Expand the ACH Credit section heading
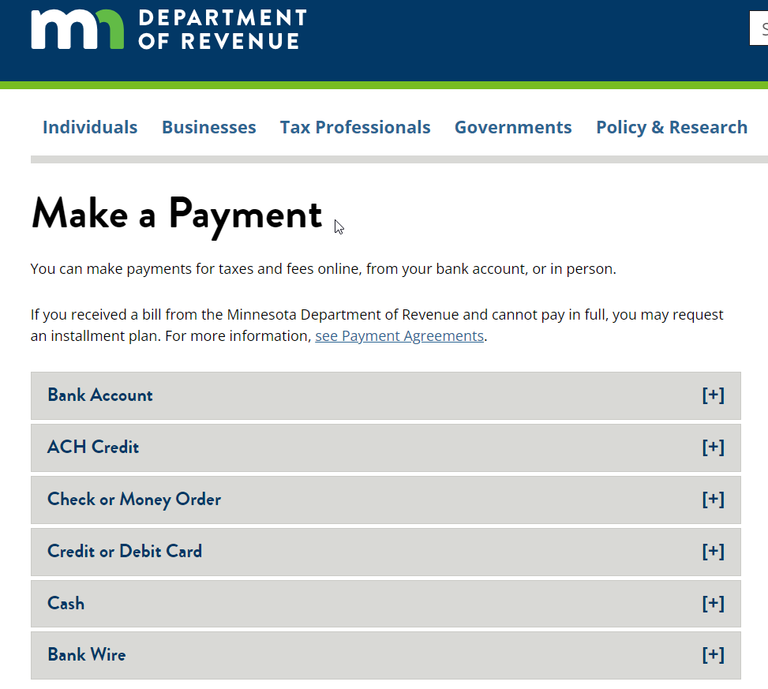The width and height of the screenshot is (768, 689). (x=93, y=447)
